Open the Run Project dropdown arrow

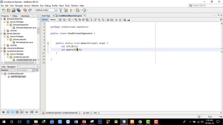[x=74, y=10]
